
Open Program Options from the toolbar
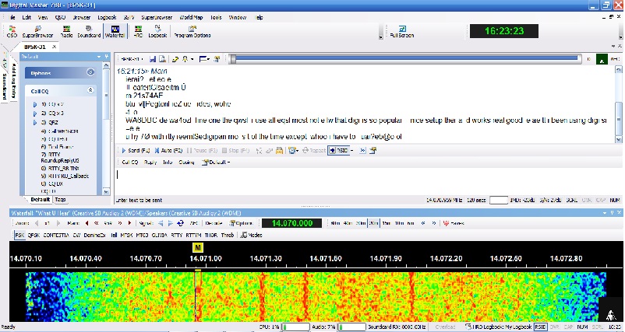(x=192, y=31)
